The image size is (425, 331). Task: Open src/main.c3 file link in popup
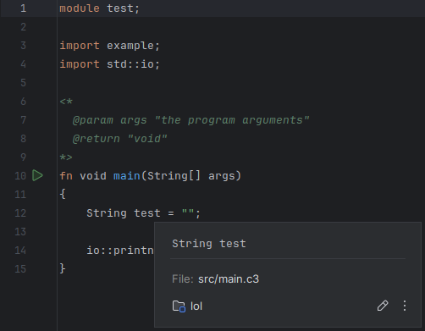[x=229, y=279]
